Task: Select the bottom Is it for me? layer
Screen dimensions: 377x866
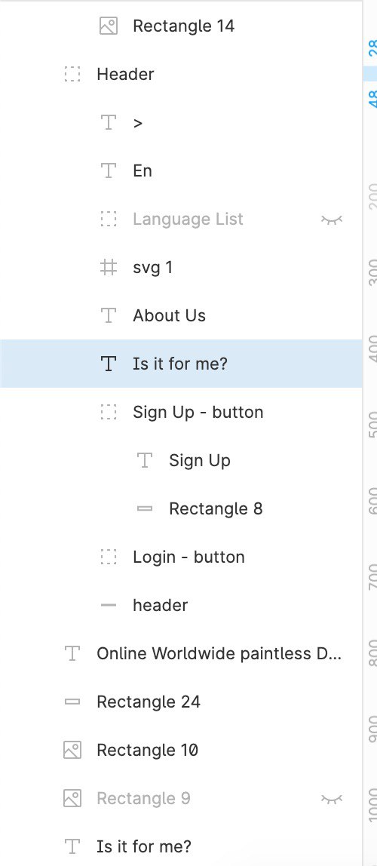Action: click(181, 846)
